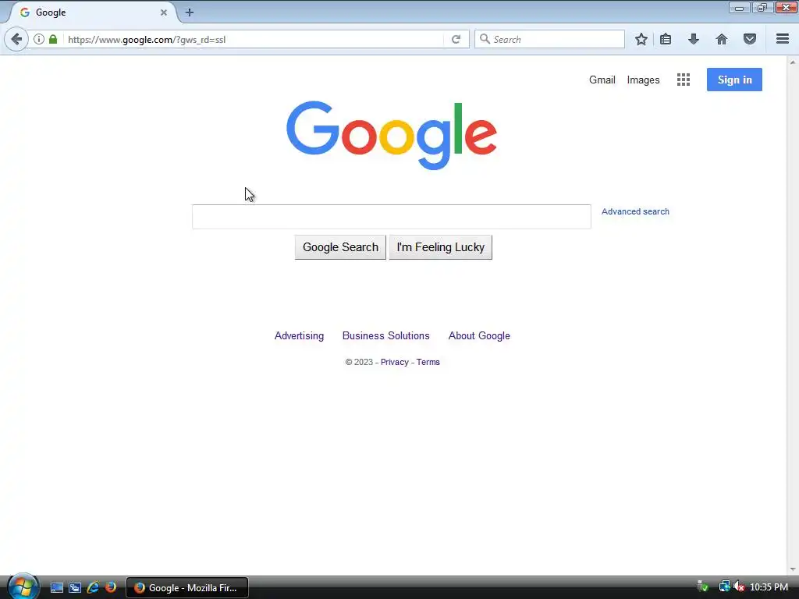Select Google - Mozilla Firefox taskbar button

click(x=187, y=588)
